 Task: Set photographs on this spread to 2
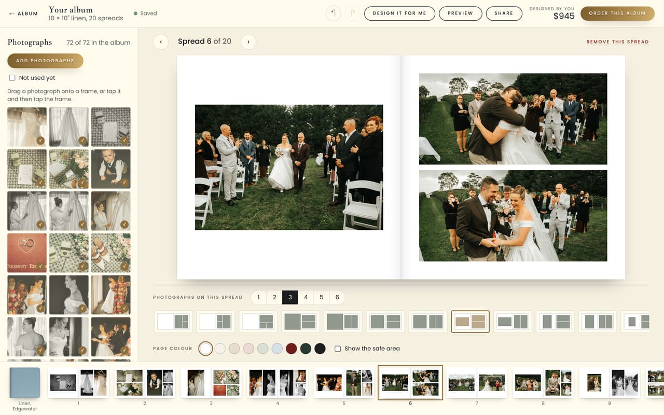(274, 297)
